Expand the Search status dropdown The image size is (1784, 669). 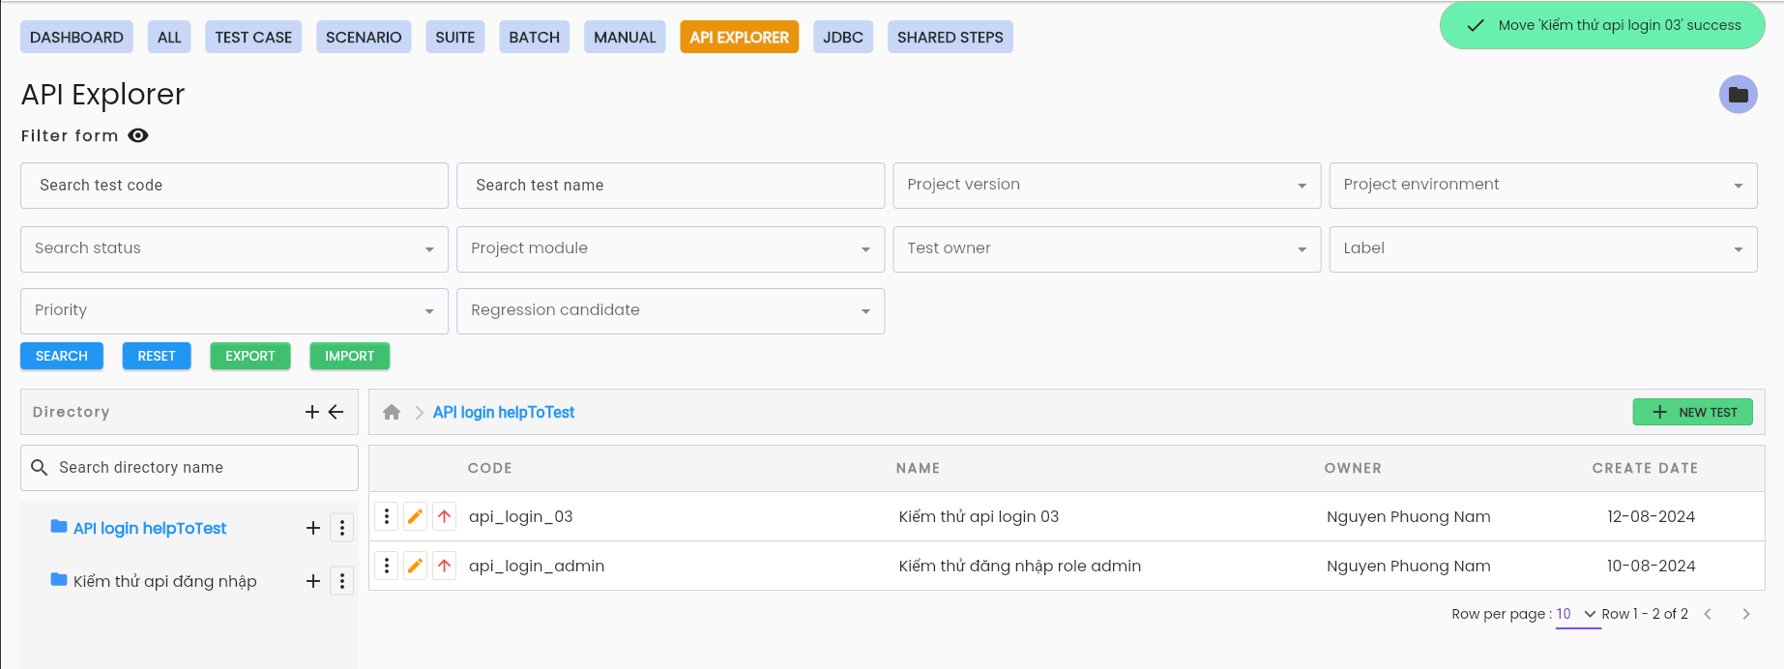234,249
